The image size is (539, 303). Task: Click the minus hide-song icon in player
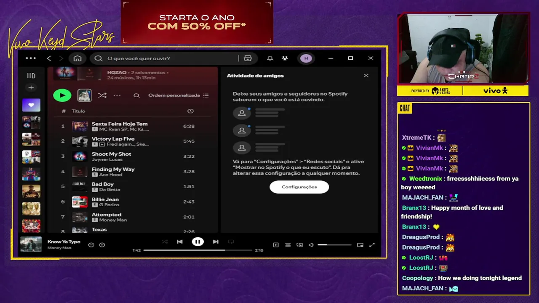91,245
